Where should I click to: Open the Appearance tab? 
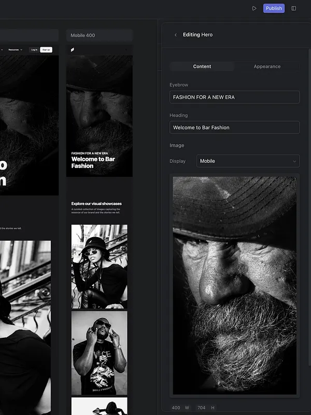pos(267,66)
